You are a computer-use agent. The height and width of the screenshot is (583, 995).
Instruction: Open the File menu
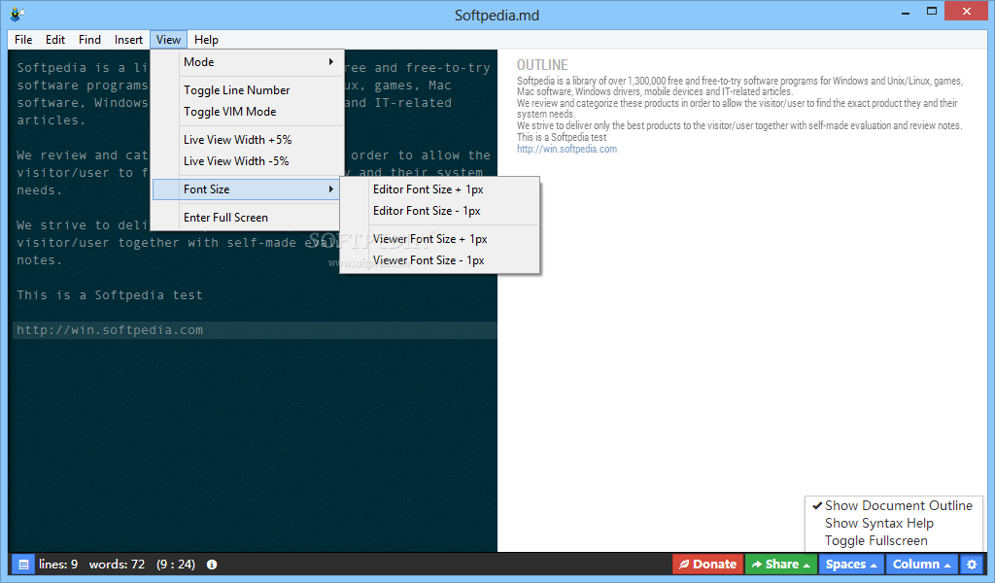point(23,39)
